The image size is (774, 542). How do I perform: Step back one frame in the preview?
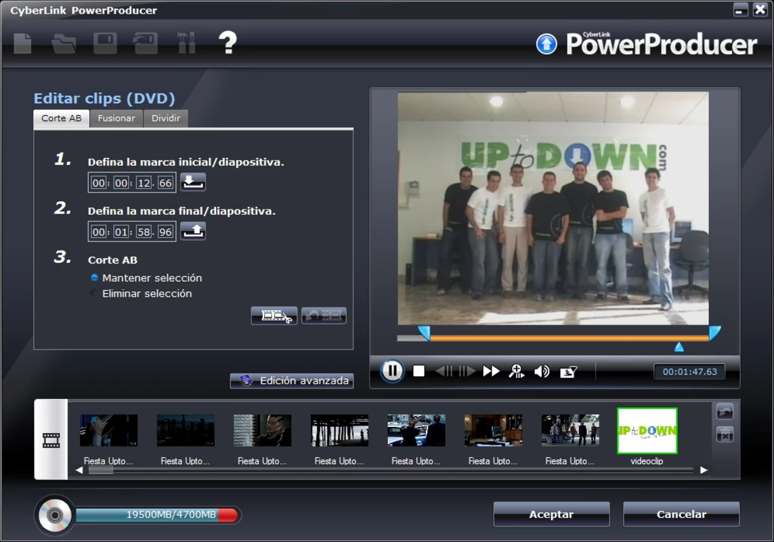[x=444, y=371]
